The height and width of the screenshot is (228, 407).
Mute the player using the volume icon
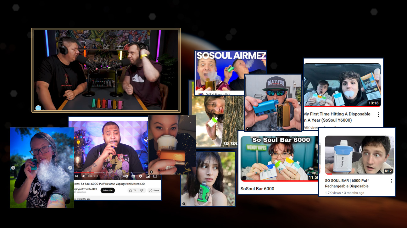[84, 176]
